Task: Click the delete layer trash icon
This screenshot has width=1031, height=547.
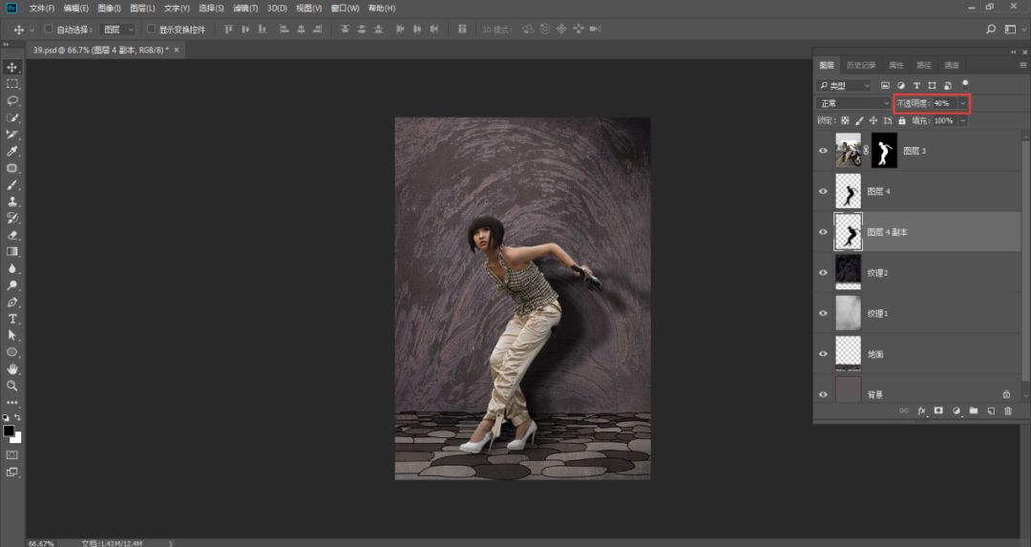Action: [1007, 410]
